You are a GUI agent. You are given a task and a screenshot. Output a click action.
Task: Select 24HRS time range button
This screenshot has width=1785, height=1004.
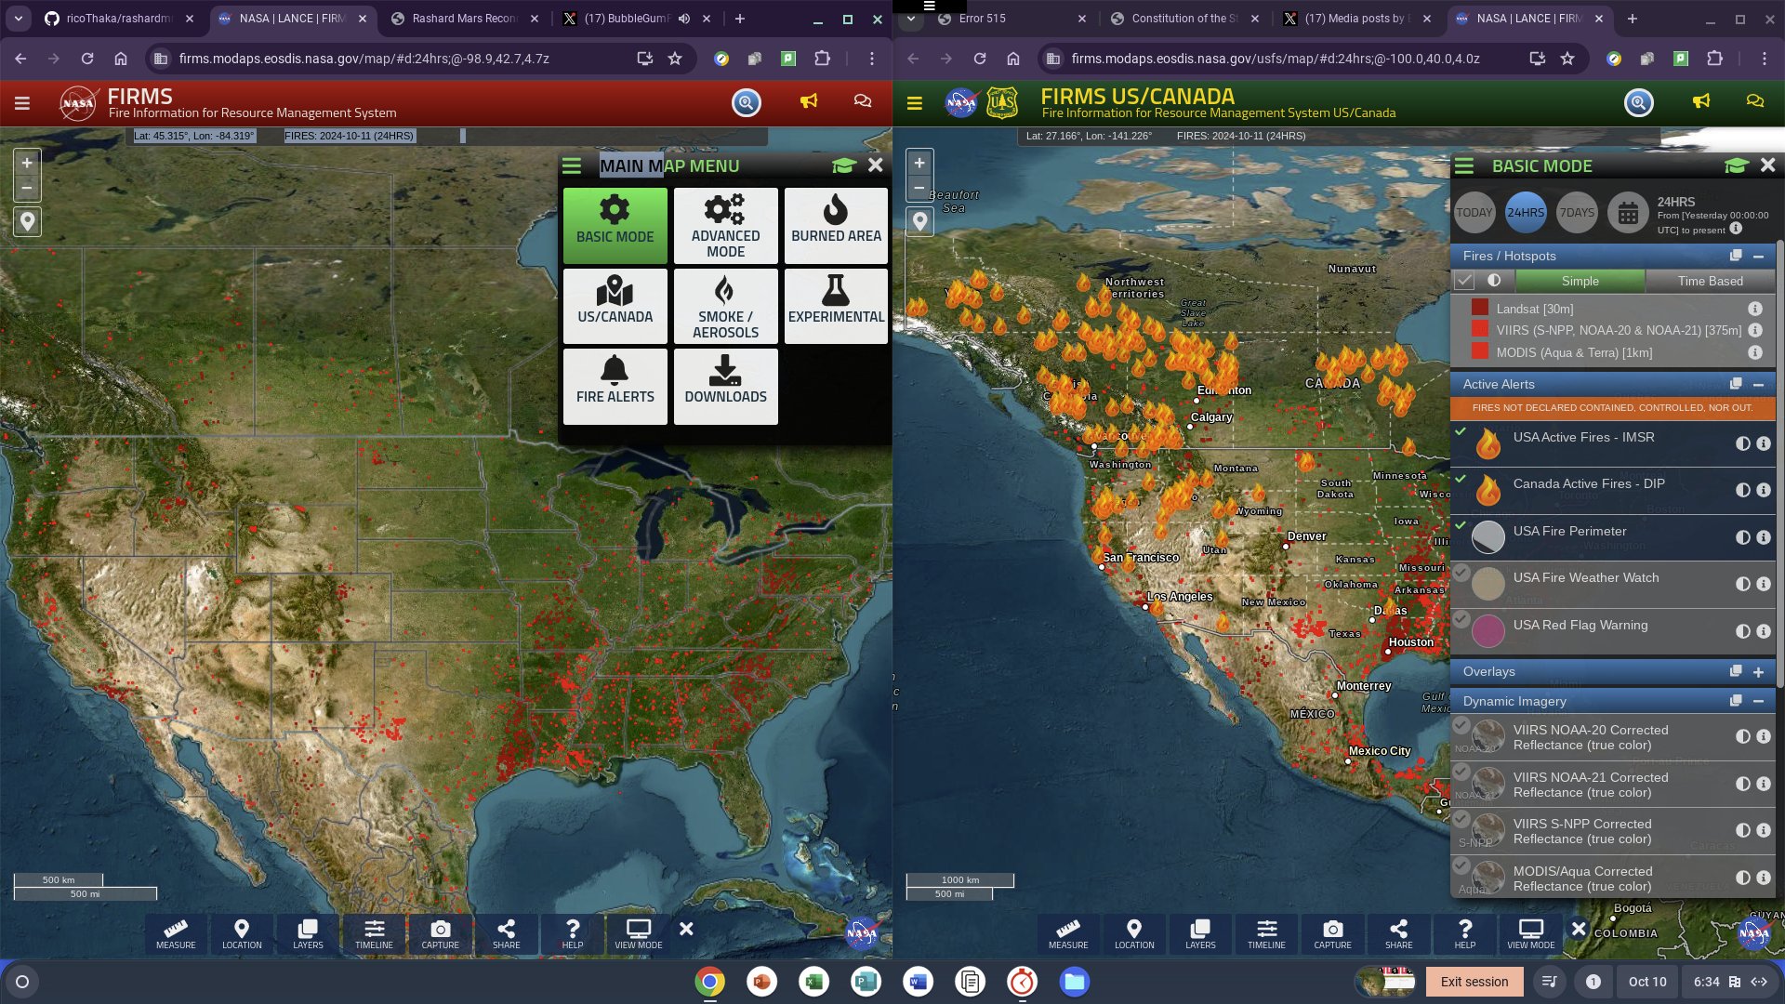click(x=1525, y=213)
